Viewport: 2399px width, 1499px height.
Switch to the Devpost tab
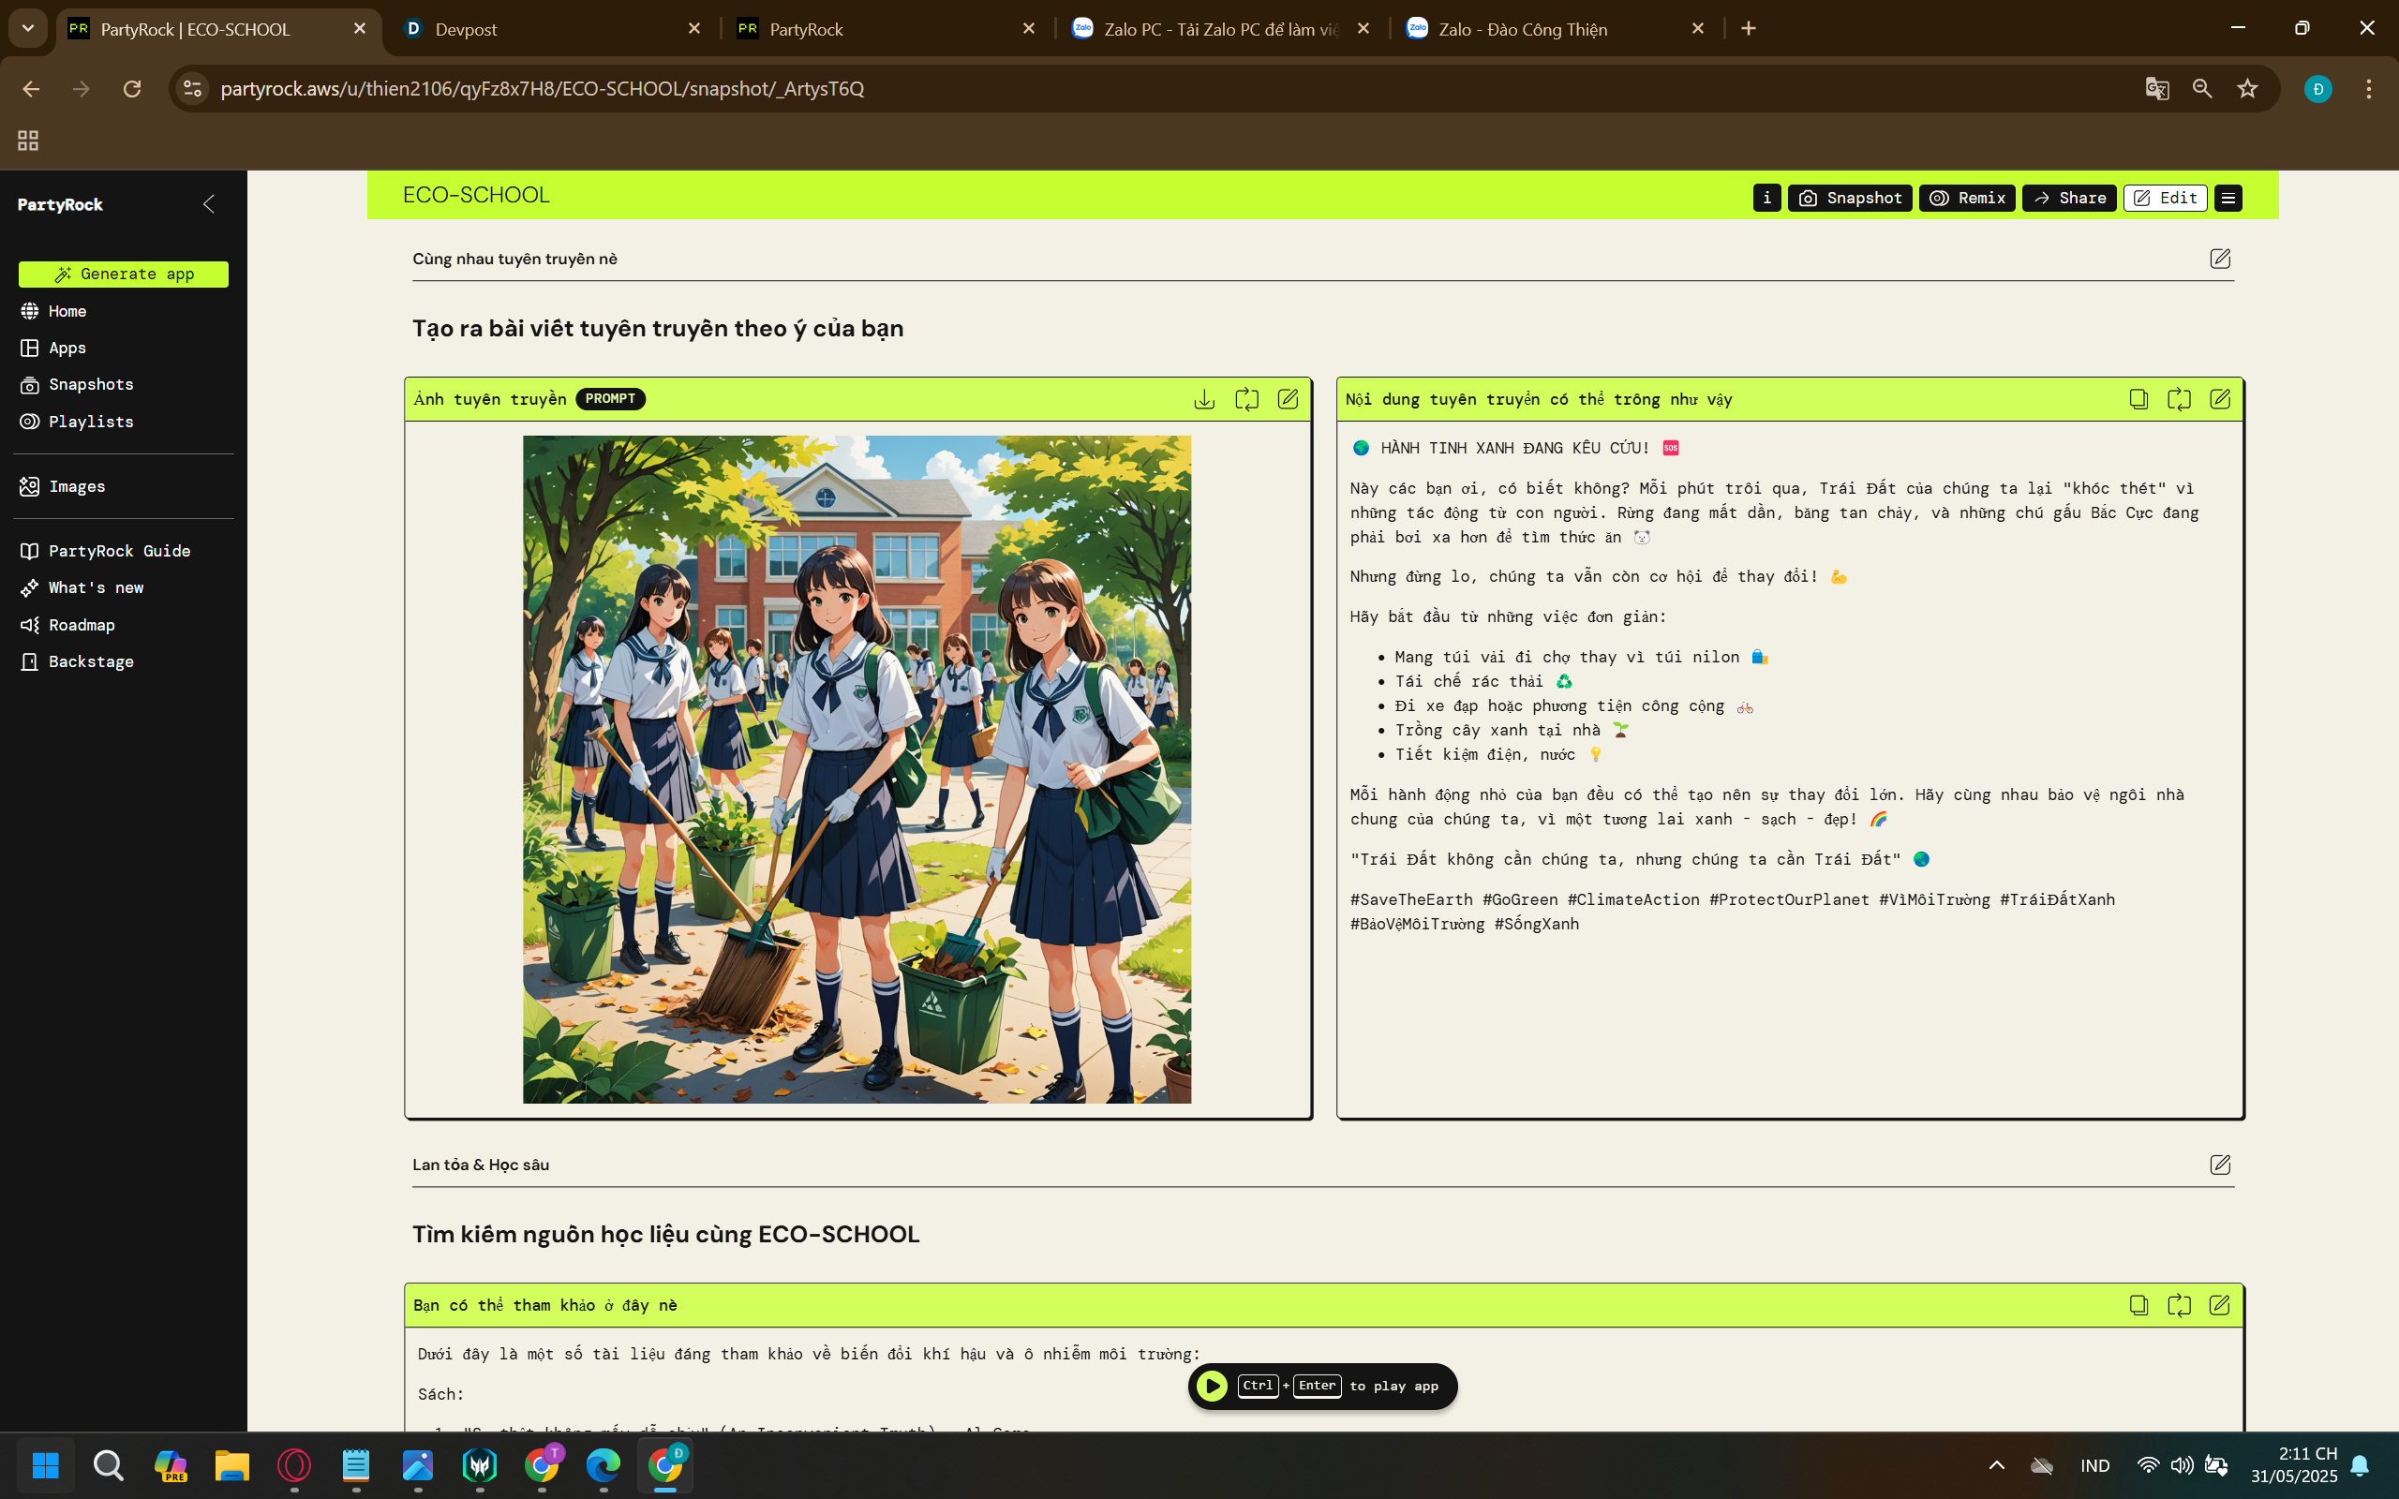(466, 29)
